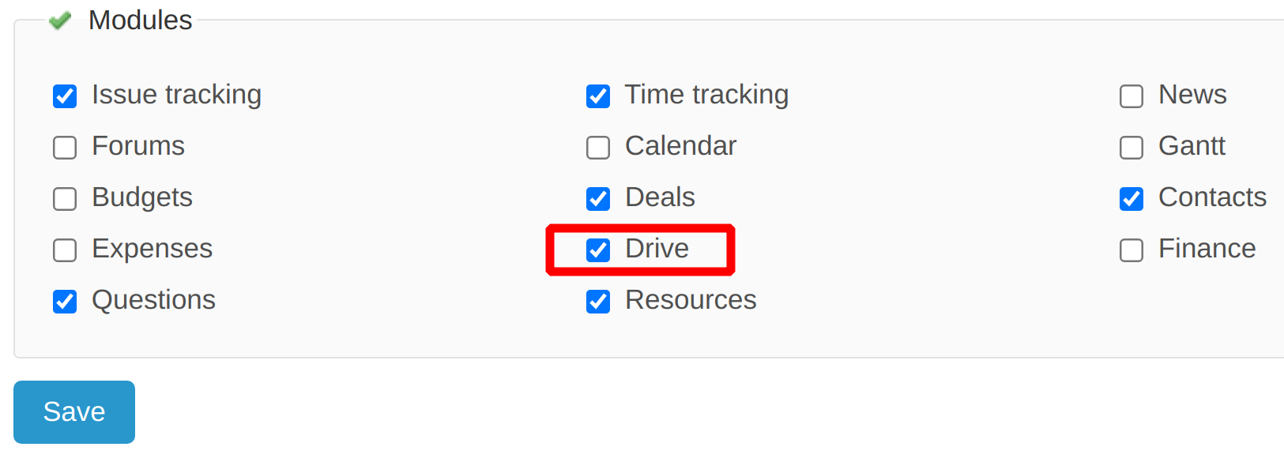Enable the Finance module
The height and width of the screenshot is (458, 1284).
pyautogui.click(x=1132, y=250)
